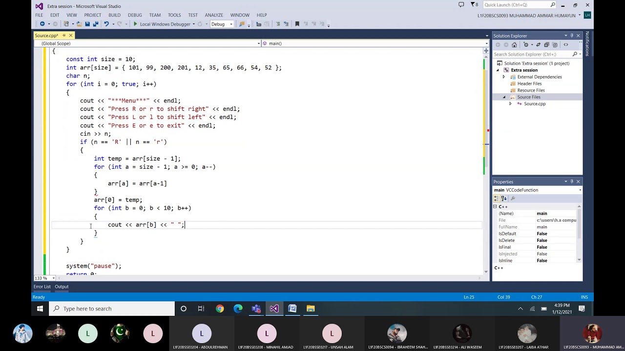Click the Windows Start button
Screen dimensions: 625x351
(x=40, y=309)
